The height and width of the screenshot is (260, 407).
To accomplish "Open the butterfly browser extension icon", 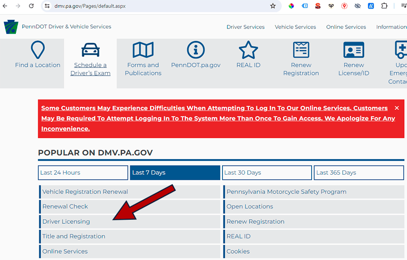I will 331,6.
